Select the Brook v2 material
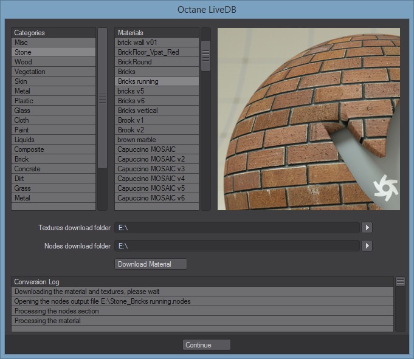 (157, 130)
